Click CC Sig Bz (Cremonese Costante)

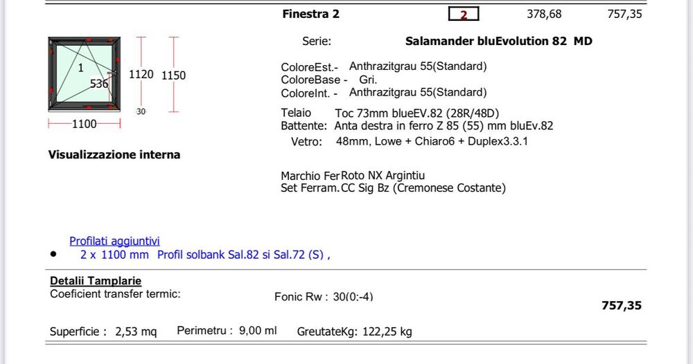pyautogui.click(x=423, y=188)
